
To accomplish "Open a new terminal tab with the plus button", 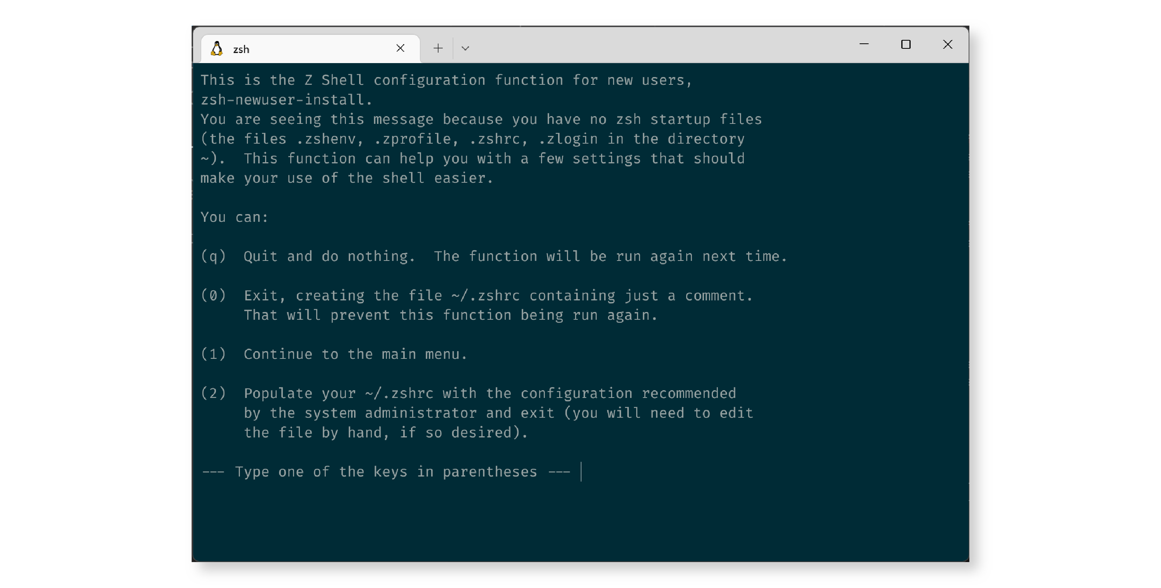I will [437, 48].
